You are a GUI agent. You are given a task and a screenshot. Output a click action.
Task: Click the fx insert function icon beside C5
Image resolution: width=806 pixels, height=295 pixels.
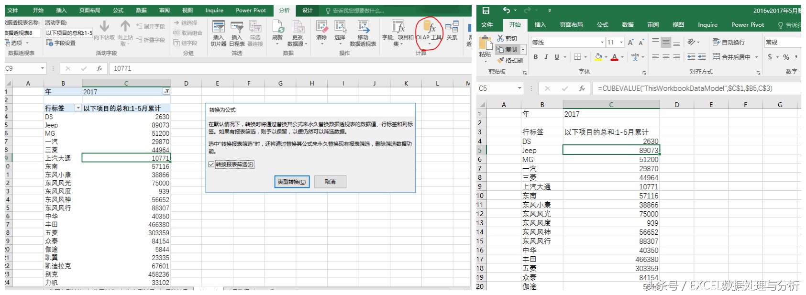coord(582,88)
